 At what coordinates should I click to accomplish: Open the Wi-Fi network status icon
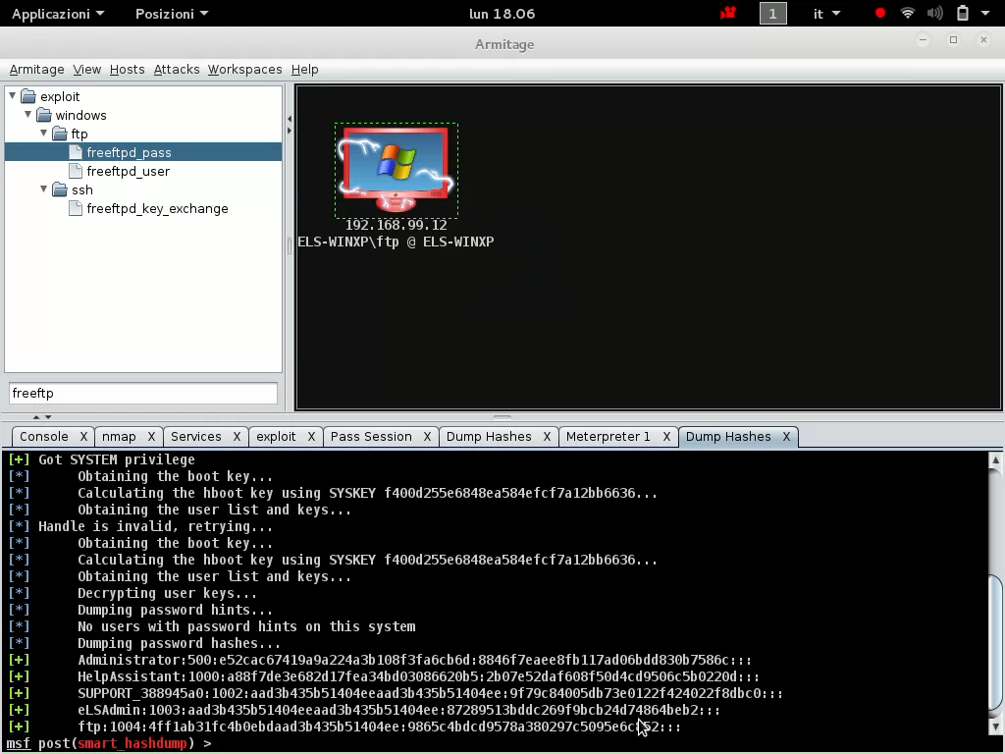[x=908, y=14]
